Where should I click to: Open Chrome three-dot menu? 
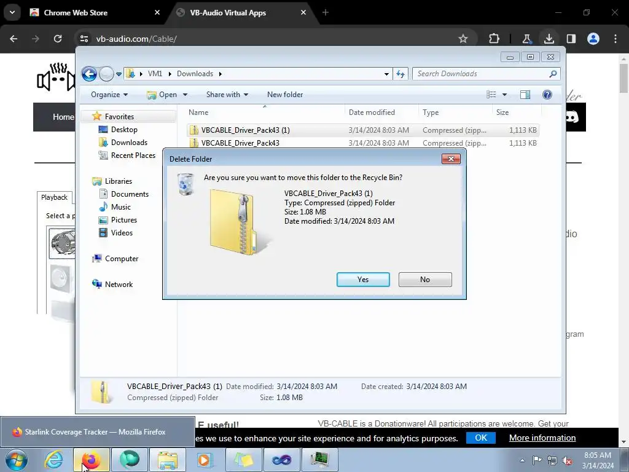click(615, 39)
